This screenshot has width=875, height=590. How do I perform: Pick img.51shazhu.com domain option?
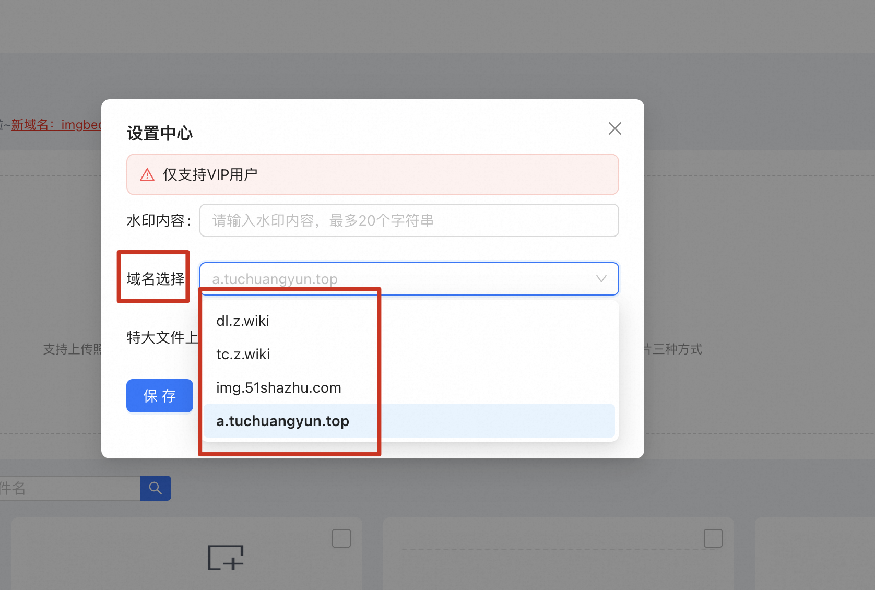point(409,387)
